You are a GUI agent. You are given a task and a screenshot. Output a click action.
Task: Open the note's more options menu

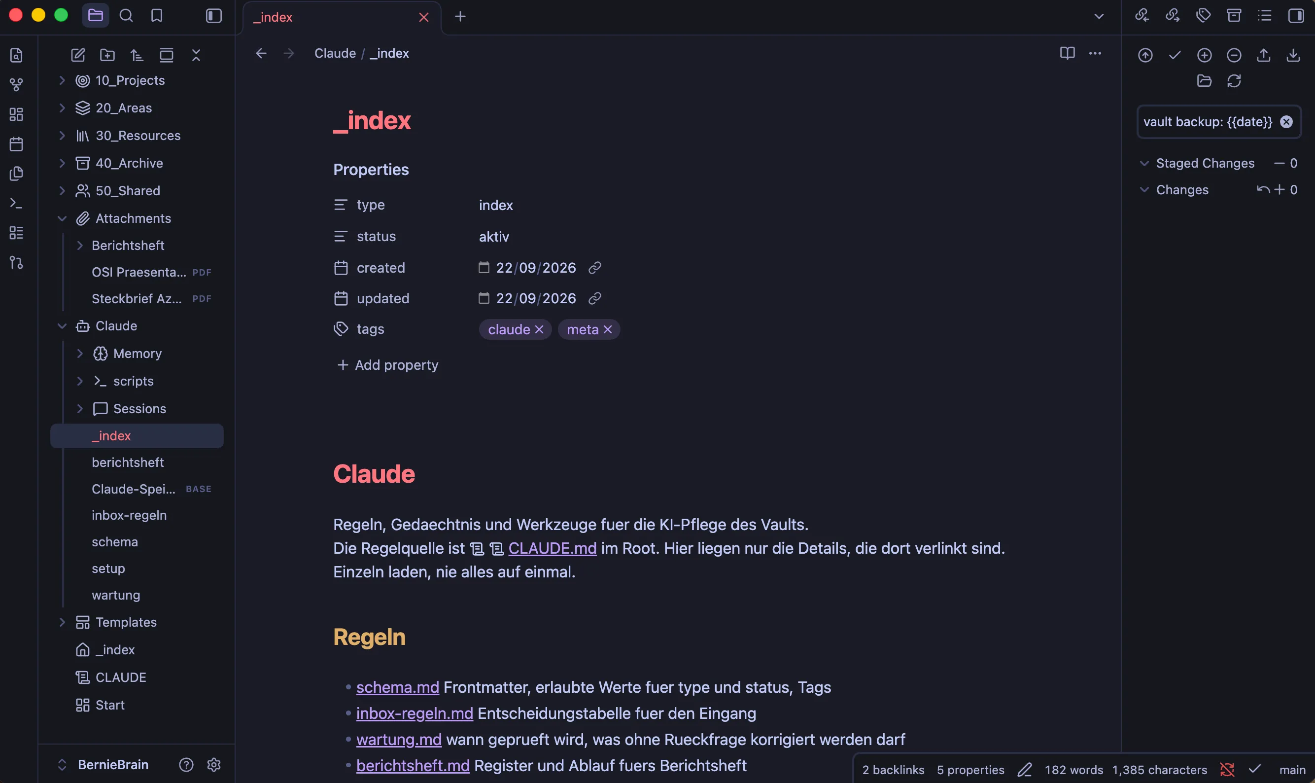[x=1095, y=53]
